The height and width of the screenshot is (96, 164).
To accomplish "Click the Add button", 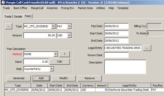I will pyautogui.click(x=41, y=78).
